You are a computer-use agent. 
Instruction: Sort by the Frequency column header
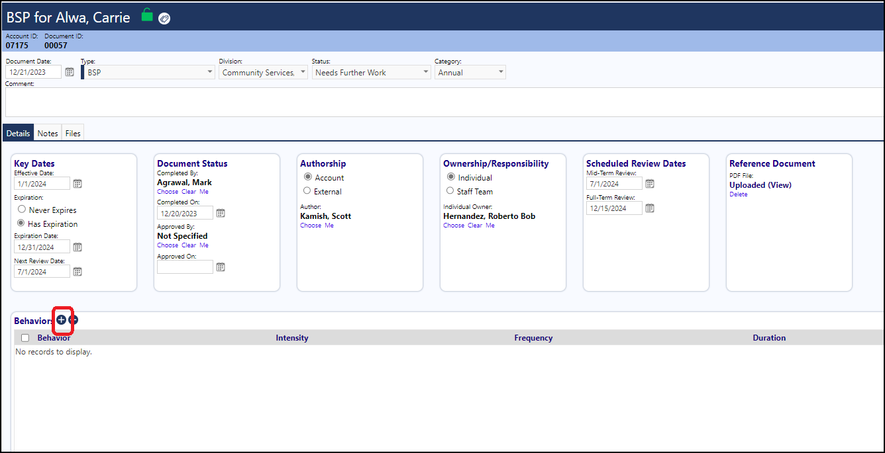click(x=533, y=338)
